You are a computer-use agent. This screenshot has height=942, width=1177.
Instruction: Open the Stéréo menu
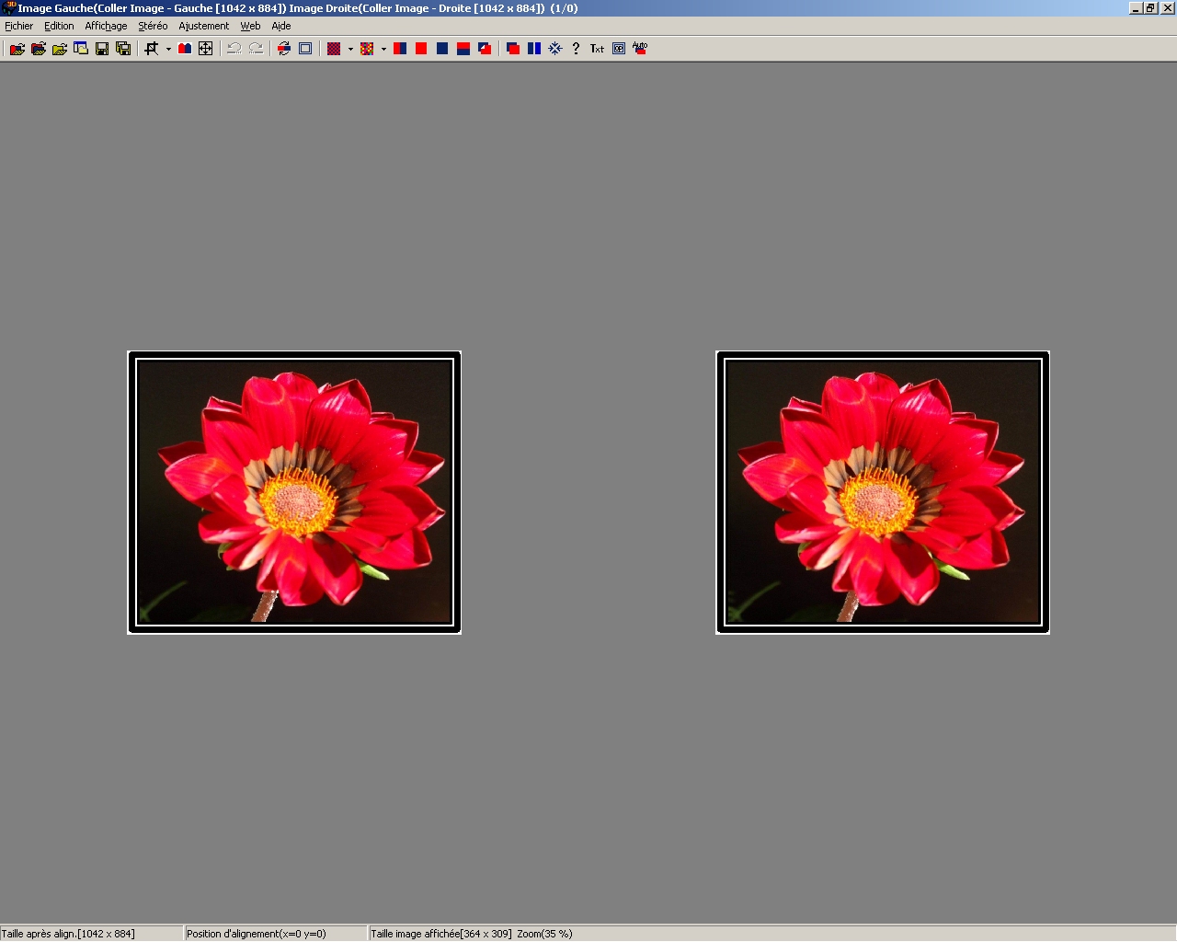click(153, 26)
